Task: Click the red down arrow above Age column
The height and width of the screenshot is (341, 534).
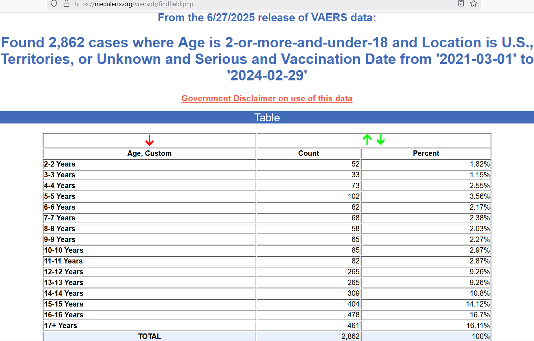Action: click(149, 140)
